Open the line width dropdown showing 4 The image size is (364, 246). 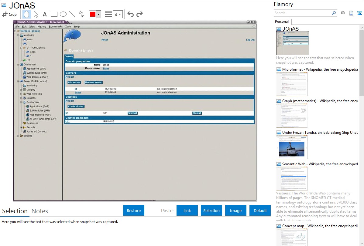[x=118, y=14]
